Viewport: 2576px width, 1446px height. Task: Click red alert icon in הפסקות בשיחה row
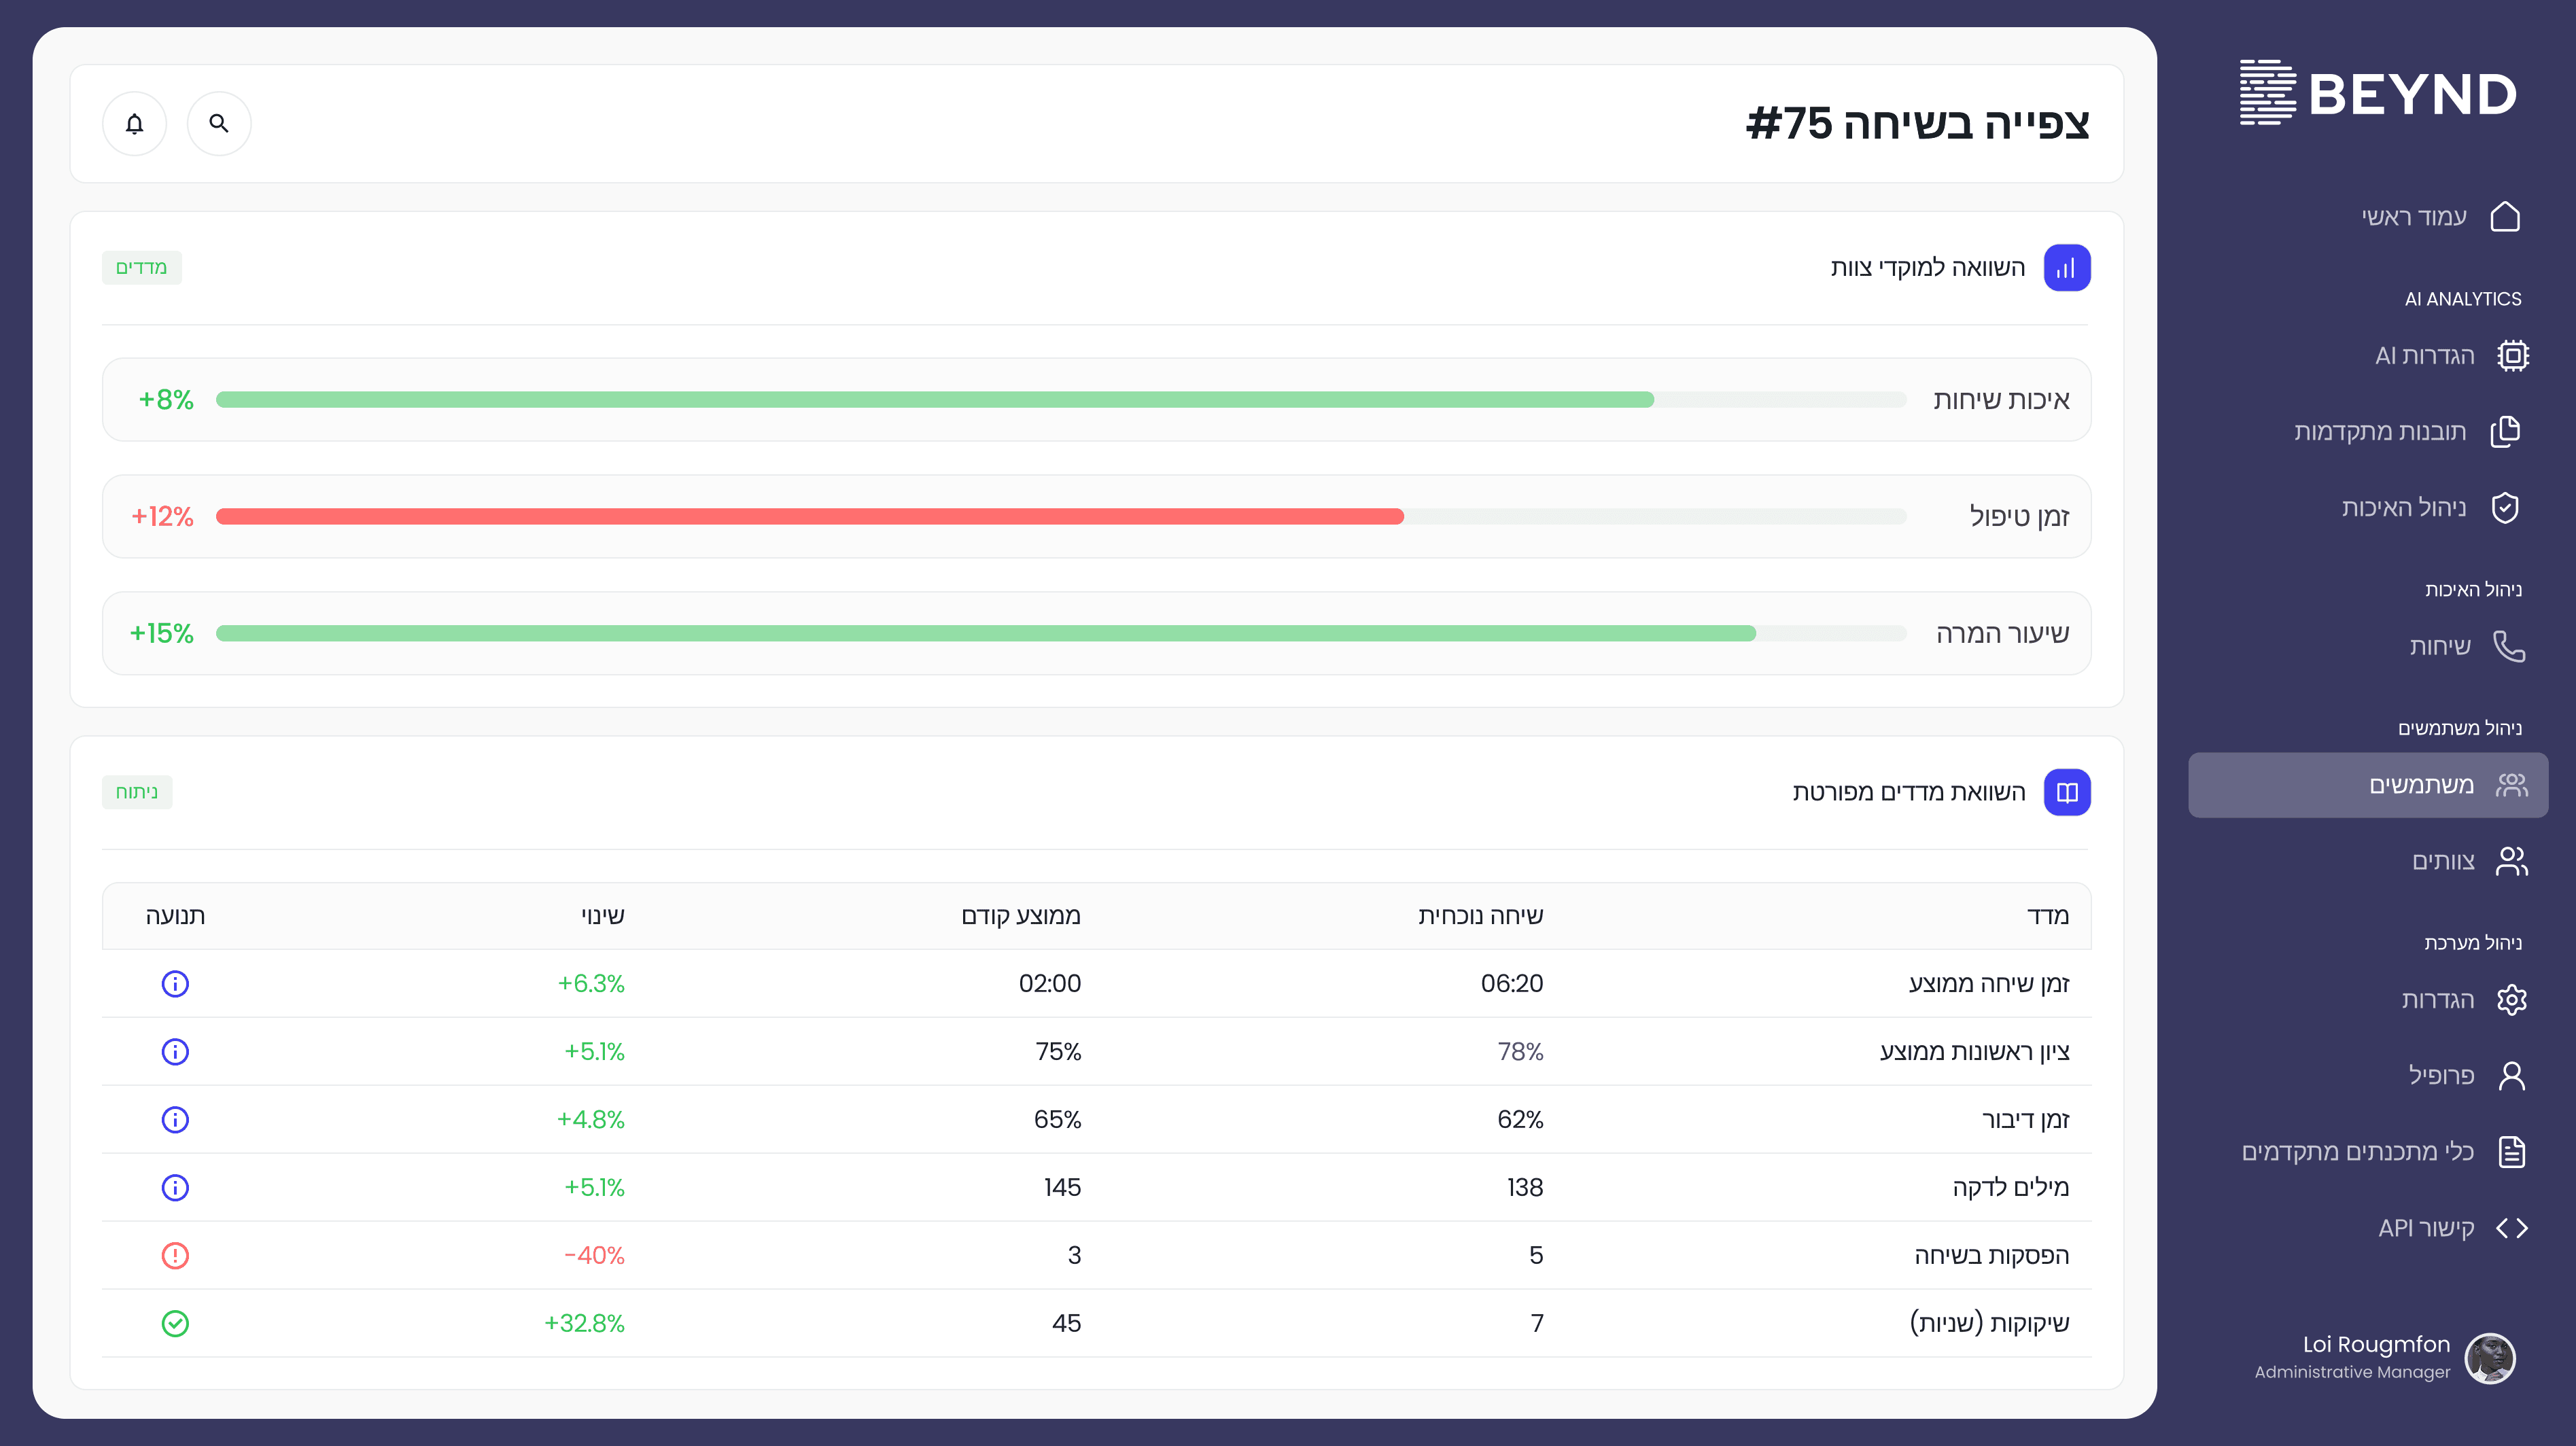[x=175, y=1255]
